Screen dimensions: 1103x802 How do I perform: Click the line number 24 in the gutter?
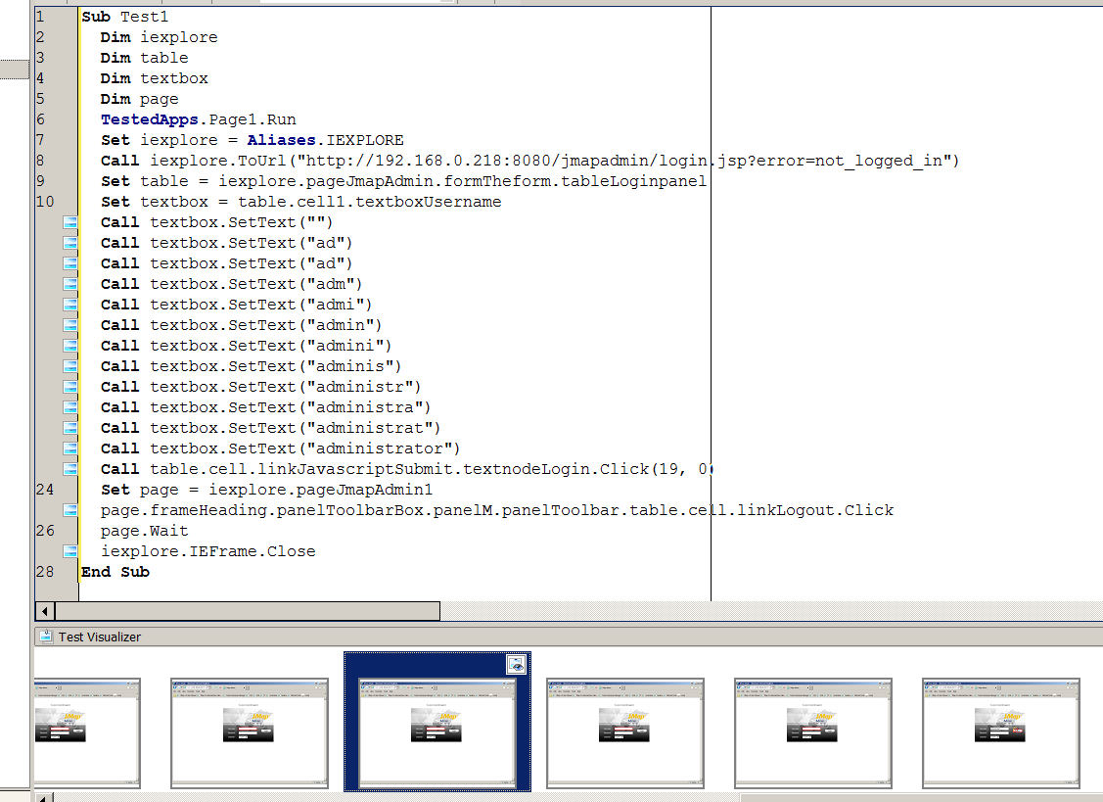[45, 490]
